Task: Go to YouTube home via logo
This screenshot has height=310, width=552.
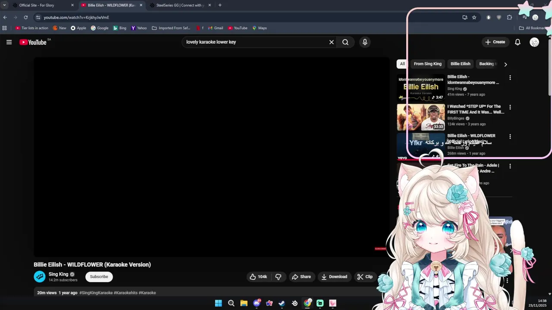Action: 33,42
